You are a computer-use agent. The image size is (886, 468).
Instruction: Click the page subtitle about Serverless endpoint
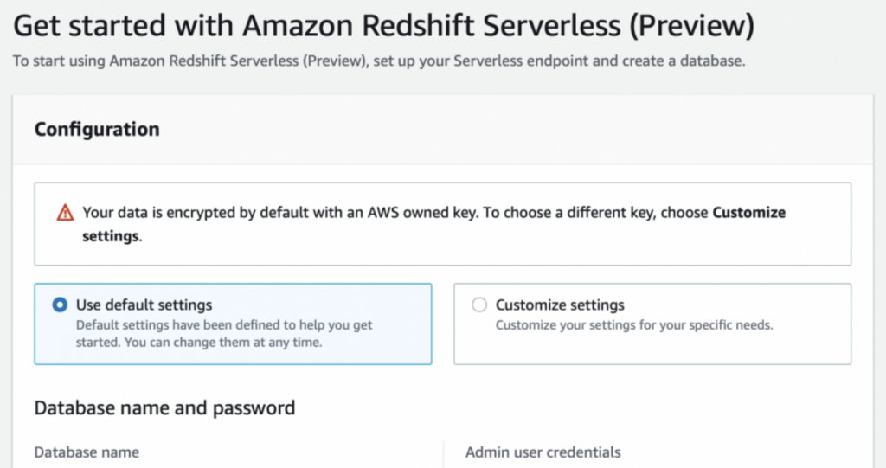pyautogui.click(x=379, y=61)
